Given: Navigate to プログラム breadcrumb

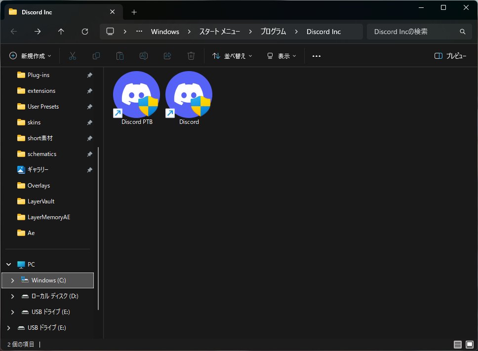Looking at the screenshot, I should tap(273, 32).
